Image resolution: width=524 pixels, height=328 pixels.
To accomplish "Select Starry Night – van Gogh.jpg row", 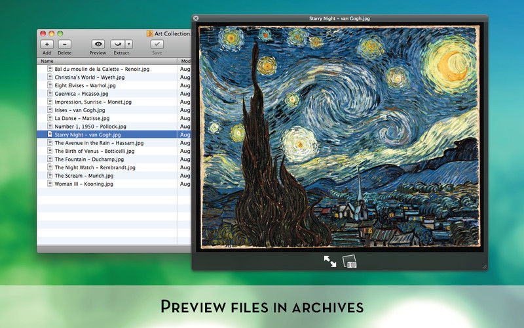I will click(114, 134).
